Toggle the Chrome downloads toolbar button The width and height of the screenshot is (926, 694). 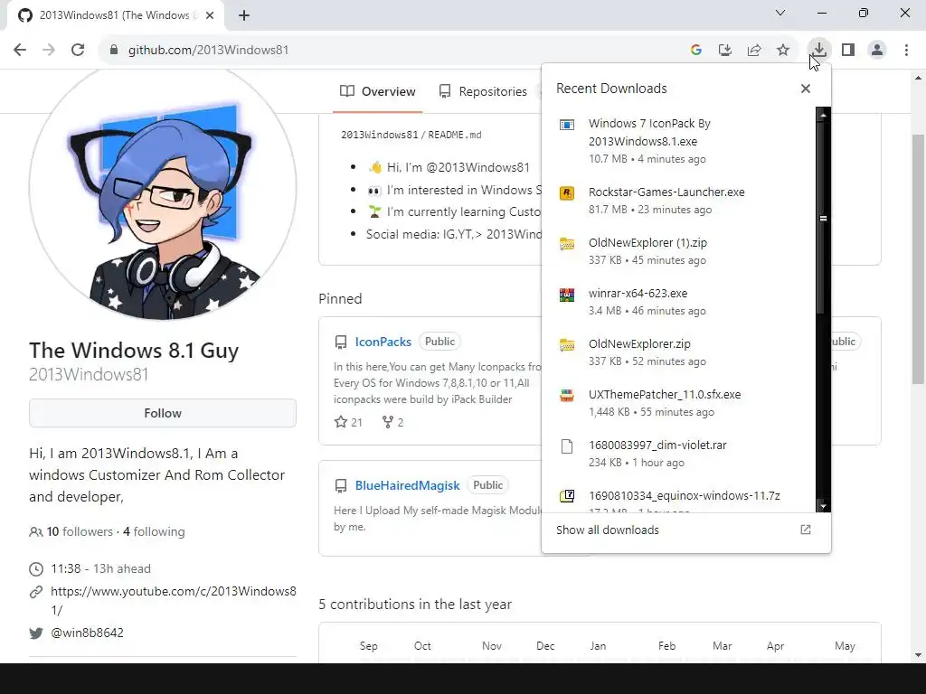coord(819,50)
